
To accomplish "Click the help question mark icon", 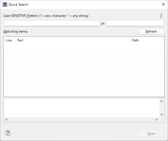I will coord(8,133).
